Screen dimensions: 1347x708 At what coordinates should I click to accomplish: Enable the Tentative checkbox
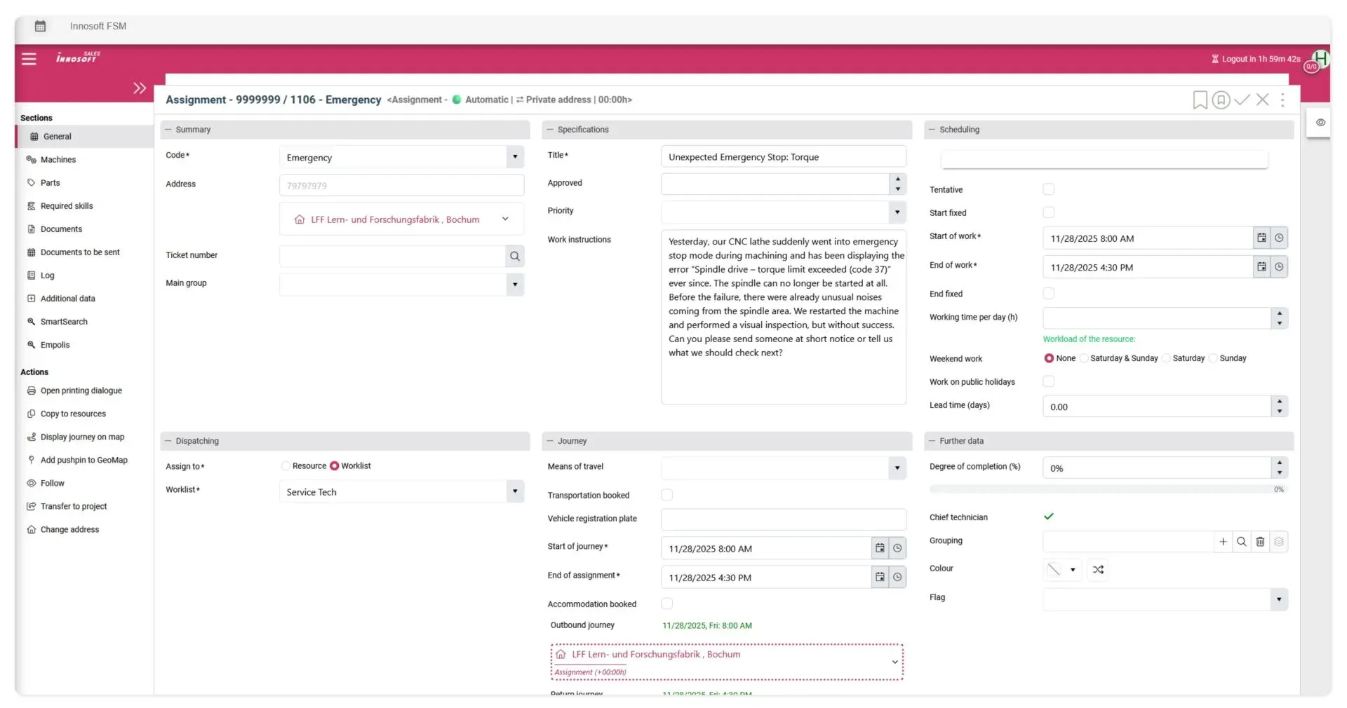pos(1048,189)
